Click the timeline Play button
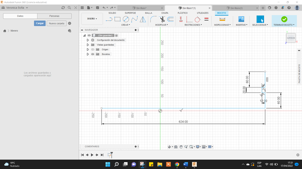Image resolution: width=302 pixels, height=169 pixels. [x=92, y=155]
